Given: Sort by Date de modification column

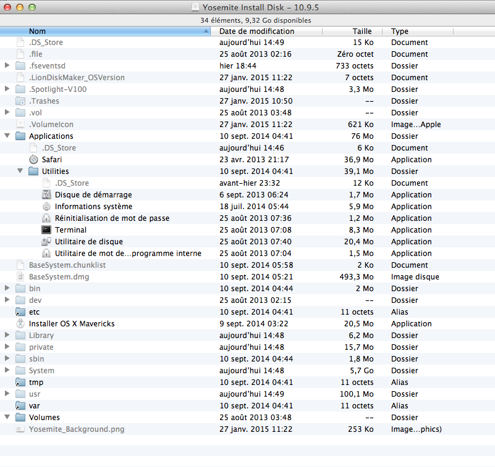Looking at the screenshot, I should pos(266,31).
